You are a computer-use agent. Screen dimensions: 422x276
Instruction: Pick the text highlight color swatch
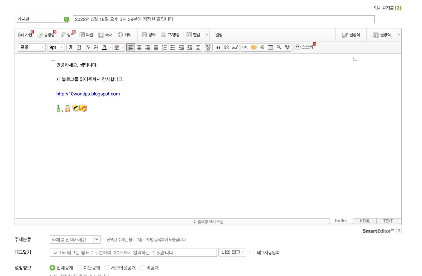coord(117,47)
